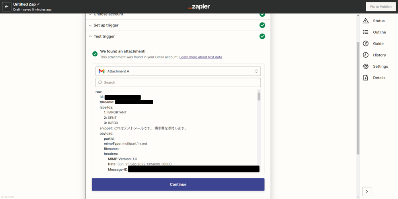Click the page scroll up arrow

(x=358, y=15)
